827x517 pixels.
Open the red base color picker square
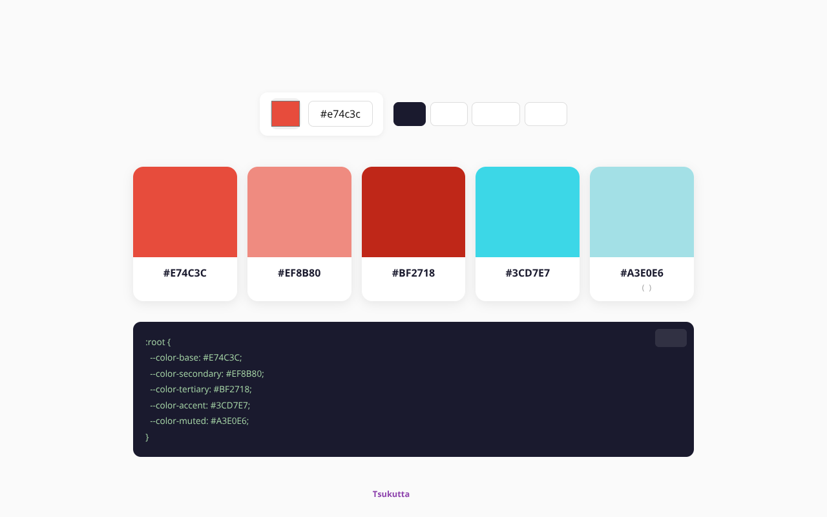point(286,114)
